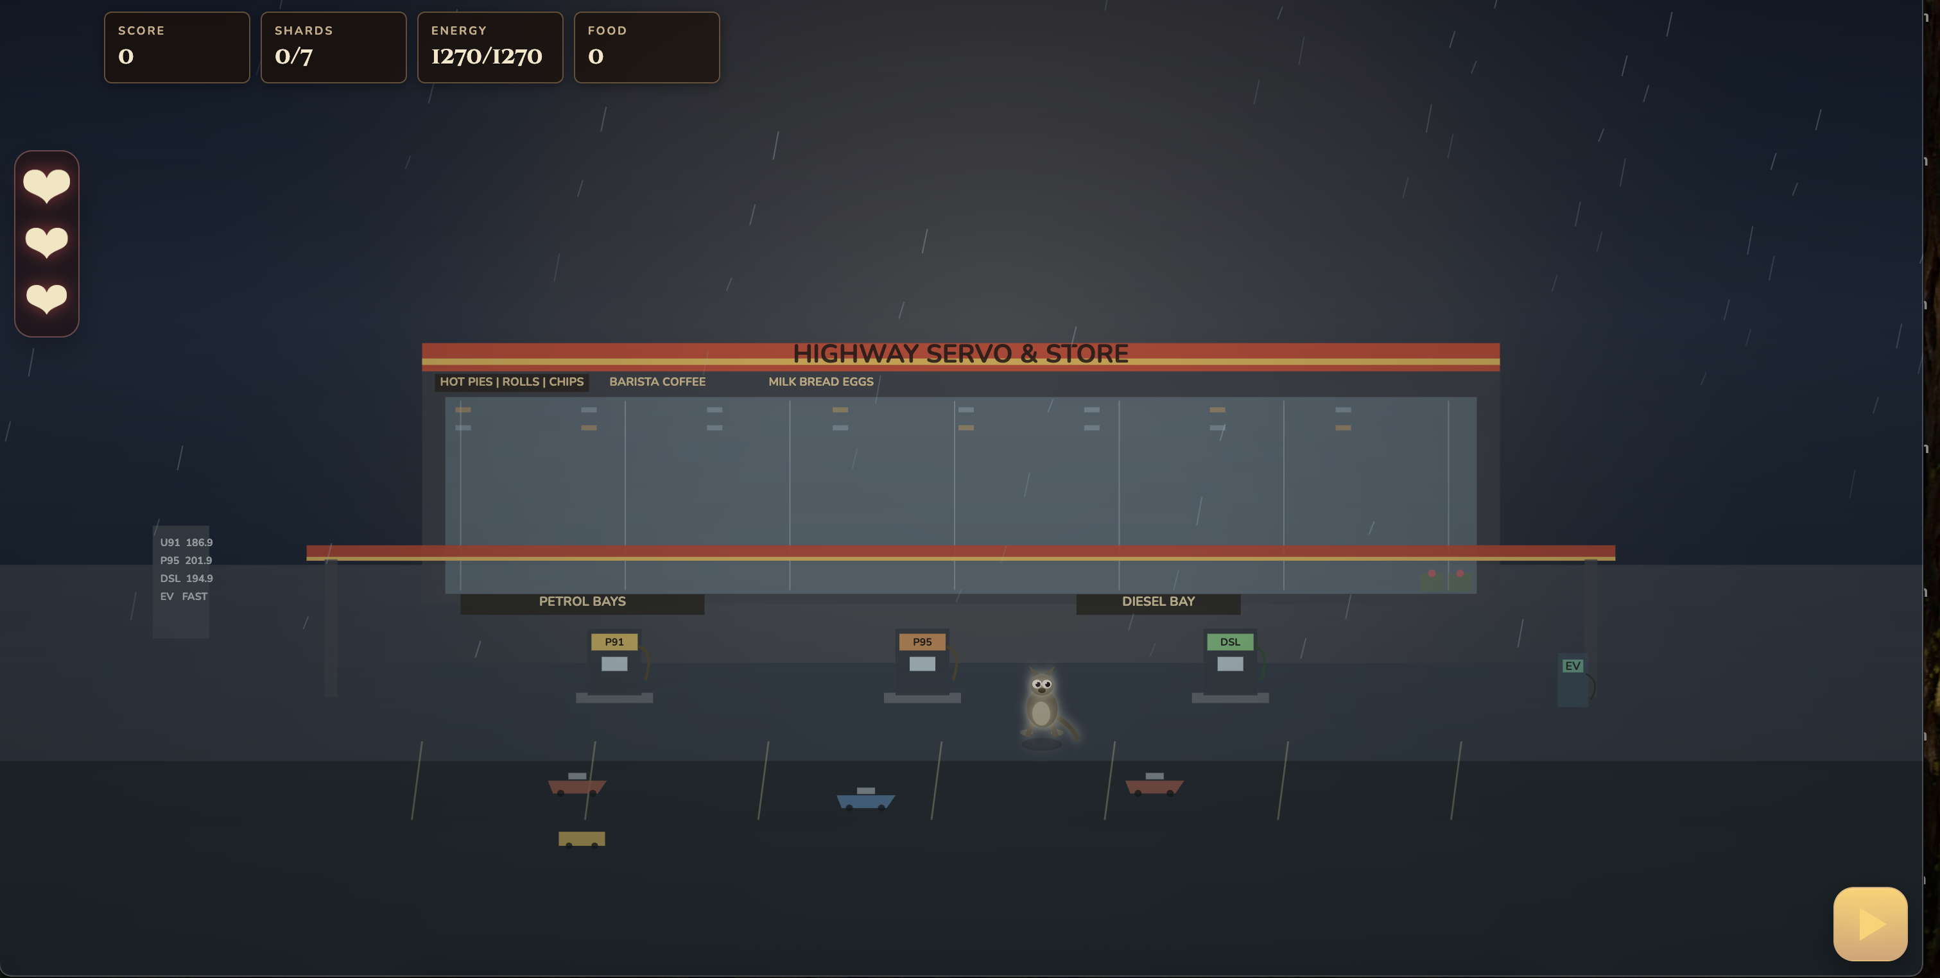This screenshot has height=978, width=1940.
Task: Select the P91 petrol pump
Action: [614, 666]
